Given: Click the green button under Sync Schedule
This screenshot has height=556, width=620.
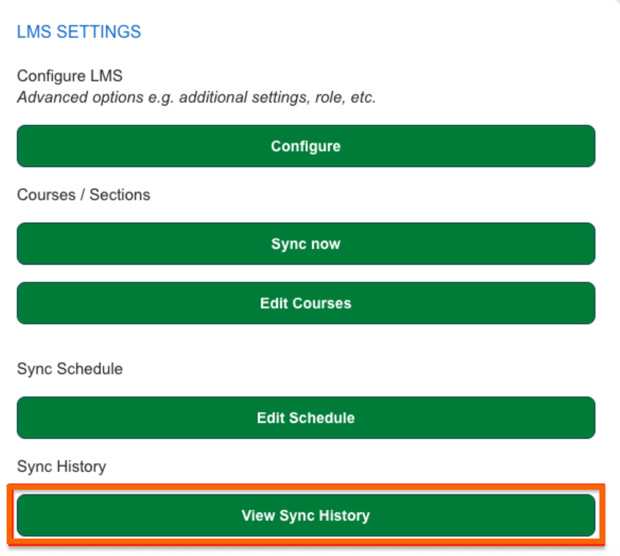Looking at the screenshot, I should click(x=306, y=418).
